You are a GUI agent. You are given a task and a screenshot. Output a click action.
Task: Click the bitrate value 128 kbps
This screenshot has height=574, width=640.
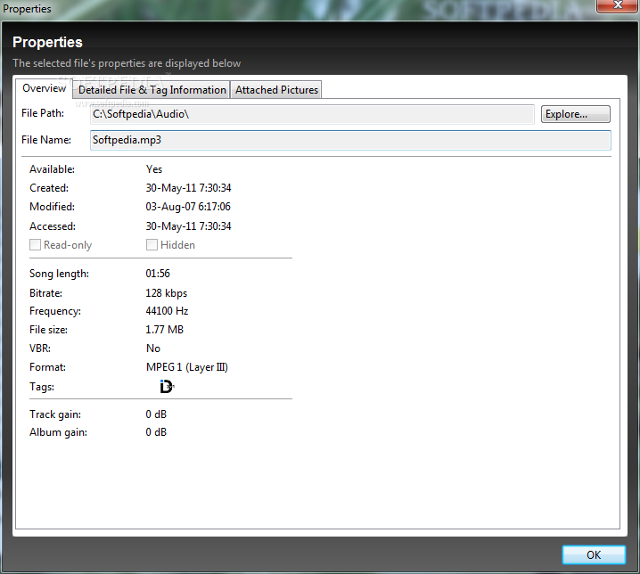167,293
